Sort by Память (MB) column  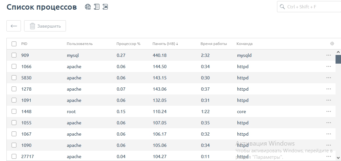(x=165, y=44)
